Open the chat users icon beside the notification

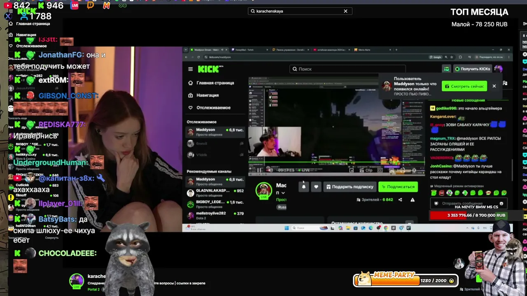tap(505, 83)
